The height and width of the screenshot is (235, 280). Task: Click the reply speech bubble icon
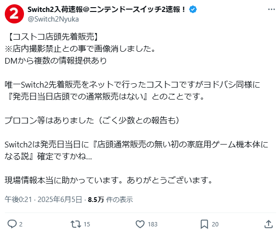pyautogui.click(x=12, y=224)
